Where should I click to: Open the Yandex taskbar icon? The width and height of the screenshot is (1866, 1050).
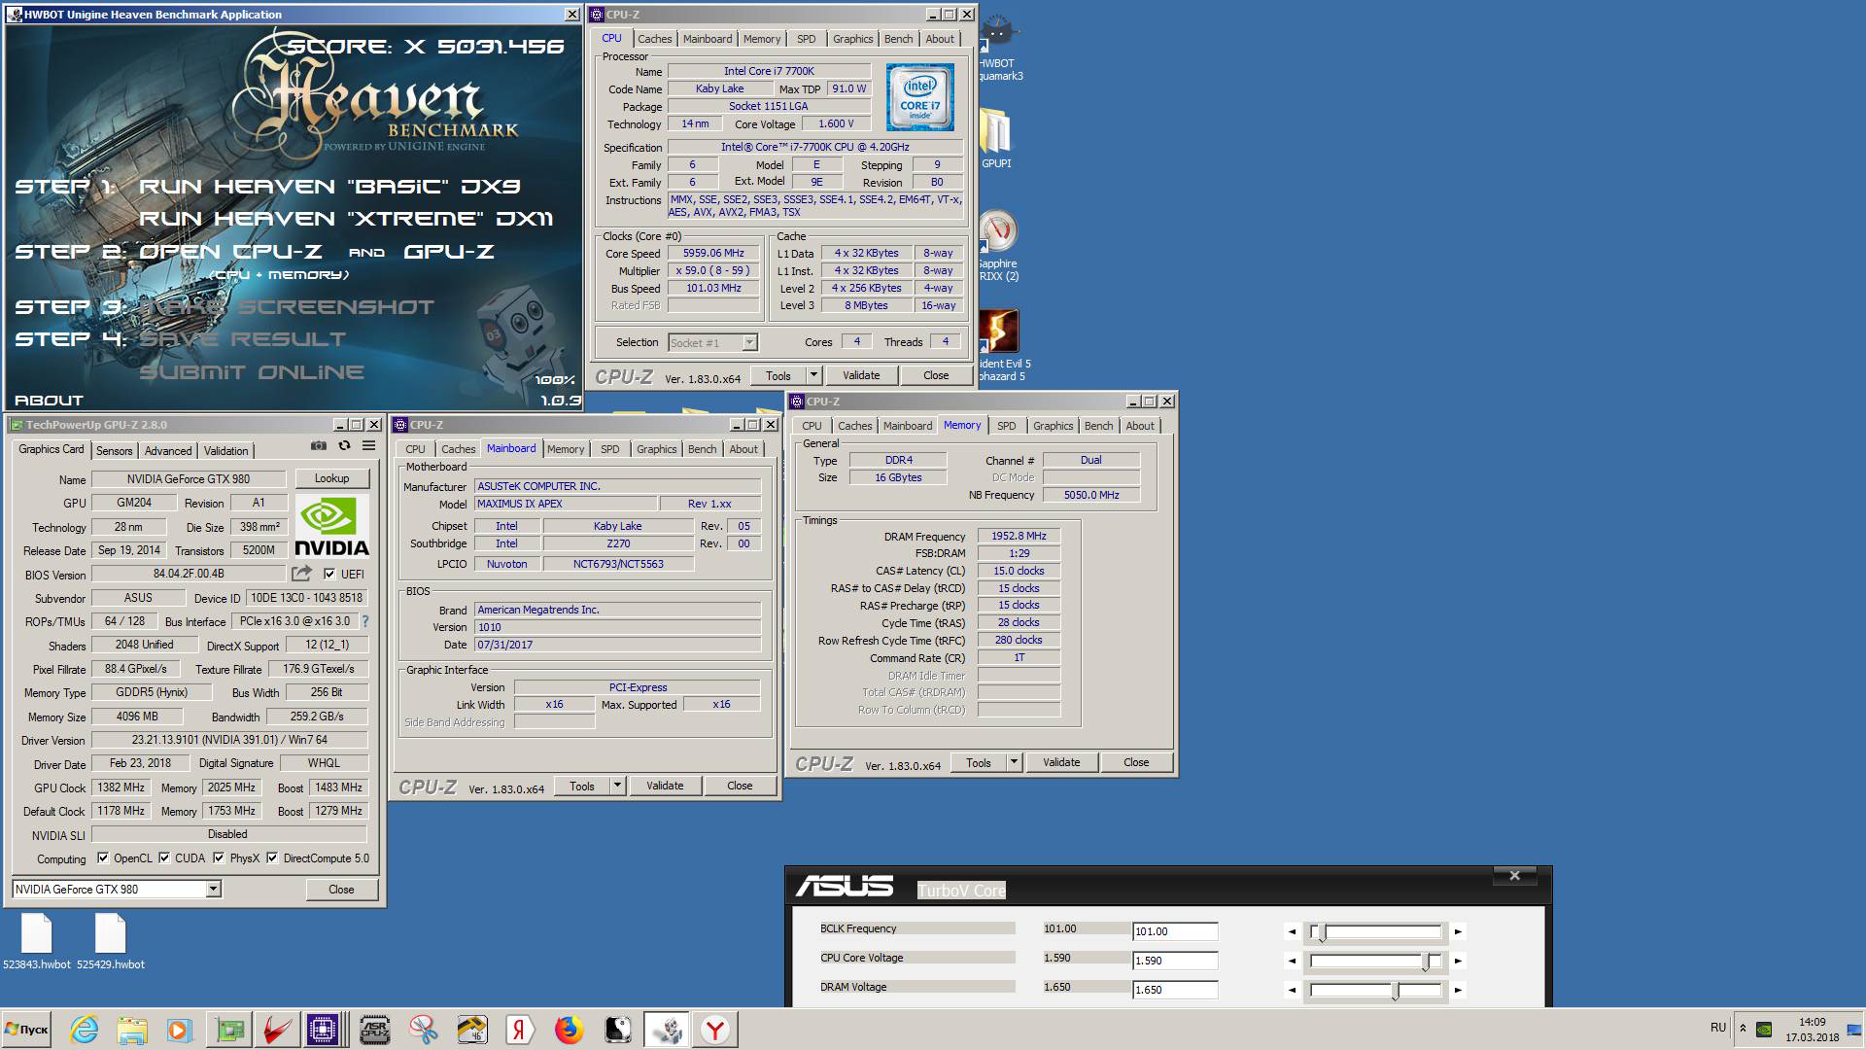coord(520,1030)
